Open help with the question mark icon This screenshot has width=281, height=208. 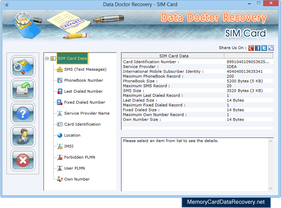coord(23,113)
